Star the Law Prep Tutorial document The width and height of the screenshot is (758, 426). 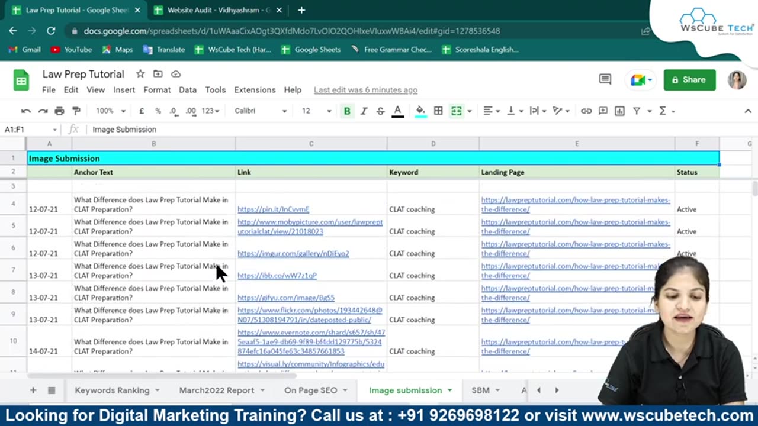point(140,74)
